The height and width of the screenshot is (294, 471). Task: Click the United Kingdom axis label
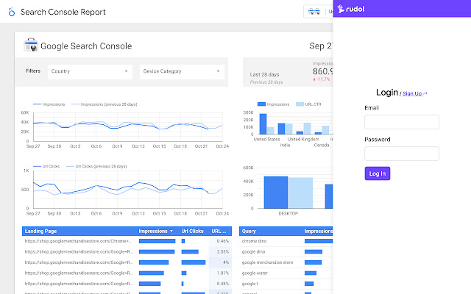click(x=303, y=139)
